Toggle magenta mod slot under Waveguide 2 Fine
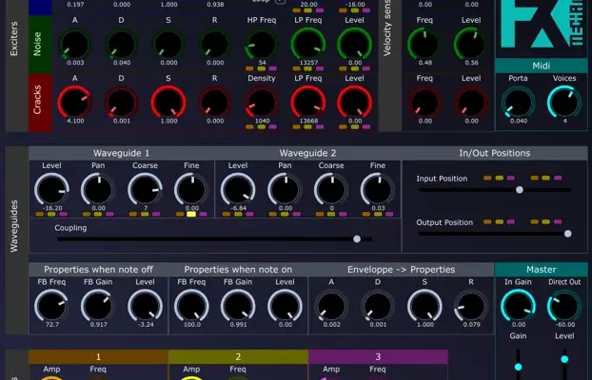This screenshot has width=592, height=380. [389, 214]
